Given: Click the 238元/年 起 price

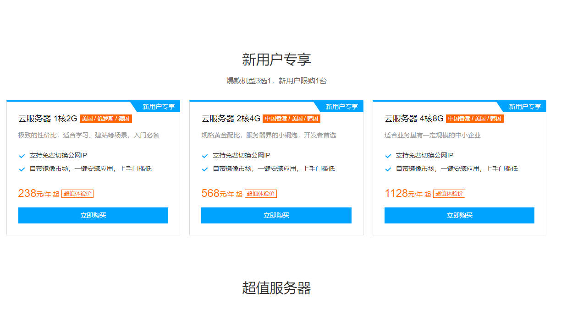Looking at the screenshot, I should (x=39, y=193).
